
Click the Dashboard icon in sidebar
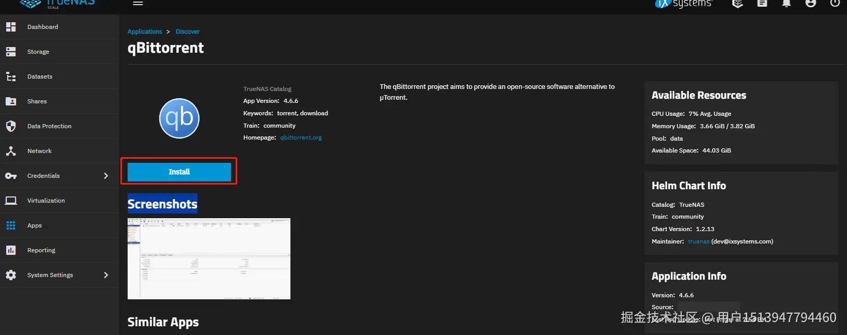click(x=11, y=27)
